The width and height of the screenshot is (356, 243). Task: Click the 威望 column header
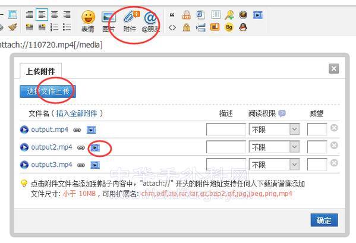point(317,113)
